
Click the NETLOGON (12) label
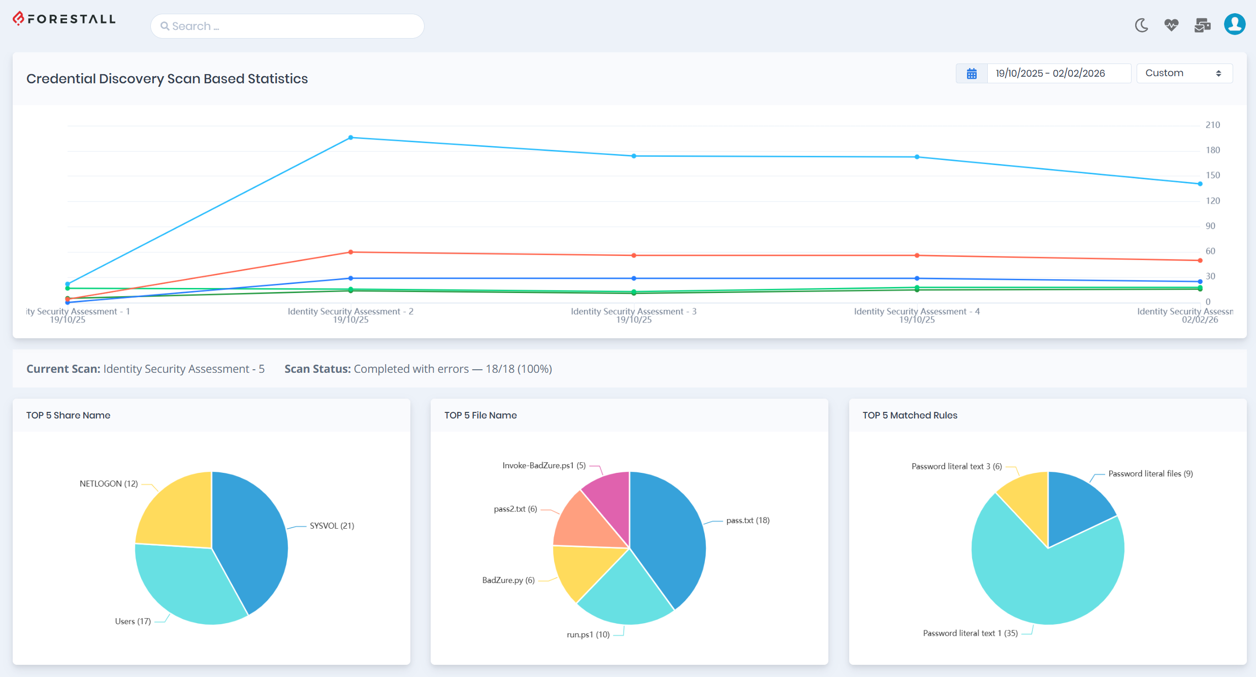(109, 483)
